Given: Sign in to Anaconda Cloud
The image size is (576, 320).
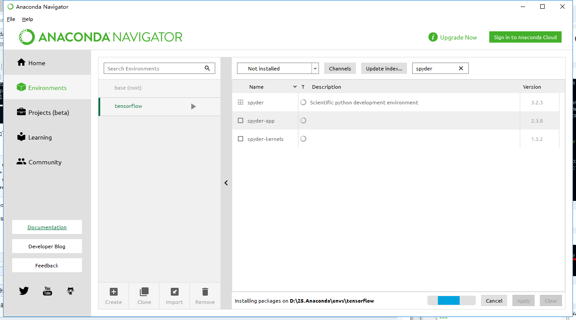Looking at the screenshot, I should [x=525, y=37].
